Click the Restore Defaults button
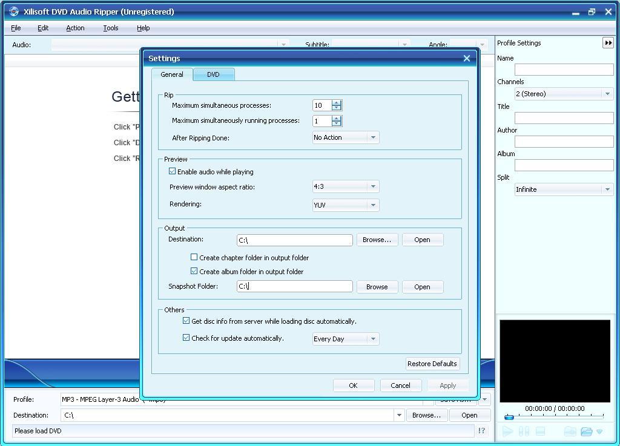This screenshot has height=446, width=620. click(x=432, y=363)
